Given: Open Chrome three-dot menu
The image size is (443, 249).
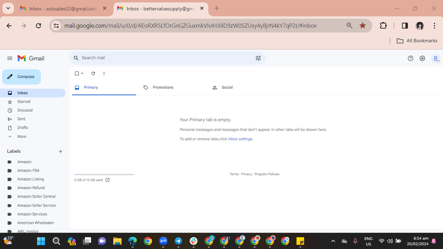Looking at the screenshot, I should [x=434, y=26].
